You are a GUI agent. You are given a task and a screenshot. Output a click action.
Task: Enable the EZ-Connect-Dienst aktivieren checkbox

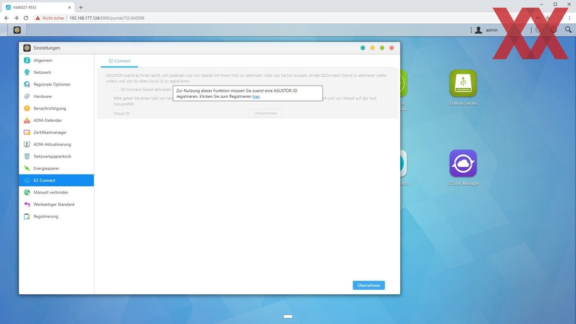pos(116,89)
